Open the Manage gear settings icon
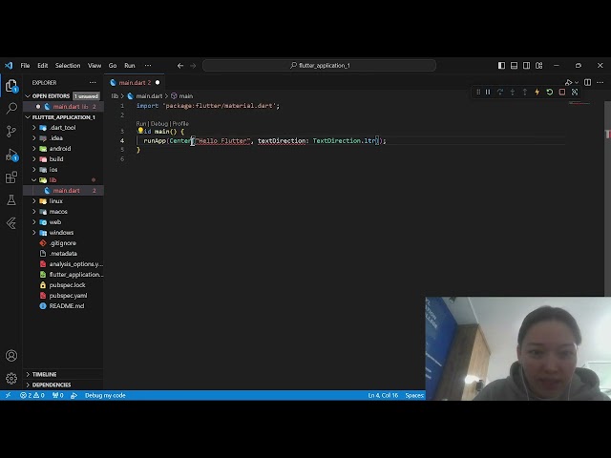This screenshot has width=611, height=458. [11, 378]
